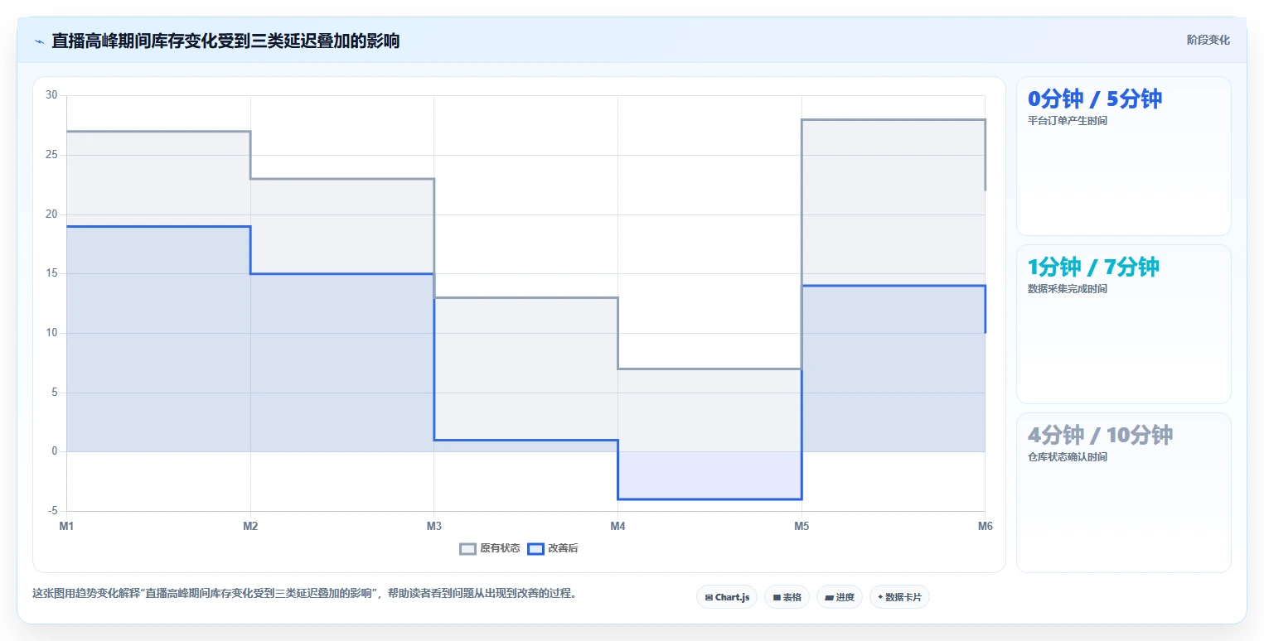The width and height of the screenshot is (1264, 641).
Task: Select the Chart.js tag
Action: [727, 597]
